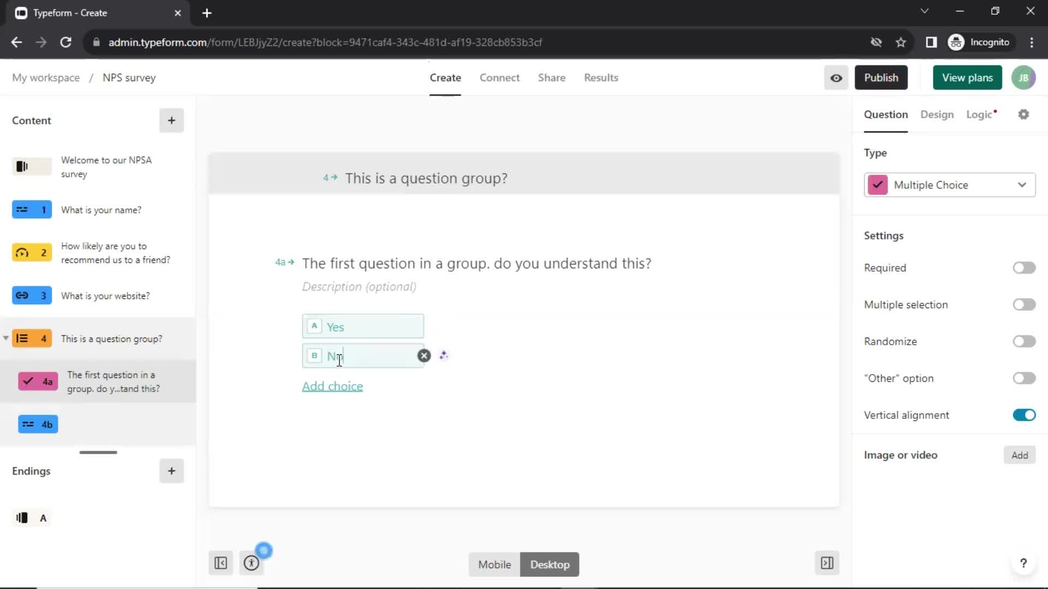Screen dimensions: 1048x589
Task: Collapse the left content sidebar
Action: click(x=221, y=563)
